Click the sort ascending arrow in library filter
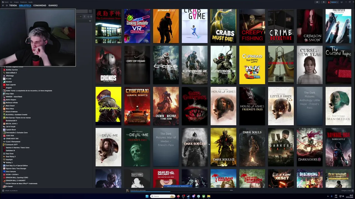 pyautogui.click(x=85, y=17)
